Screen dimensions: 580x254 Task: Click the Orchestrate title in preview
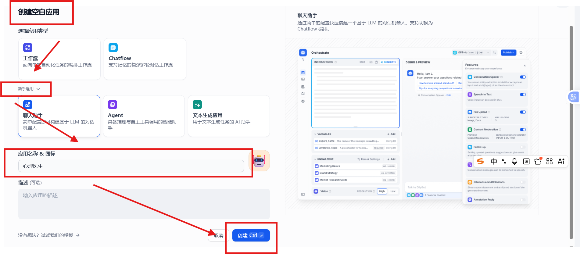[320, 53]
